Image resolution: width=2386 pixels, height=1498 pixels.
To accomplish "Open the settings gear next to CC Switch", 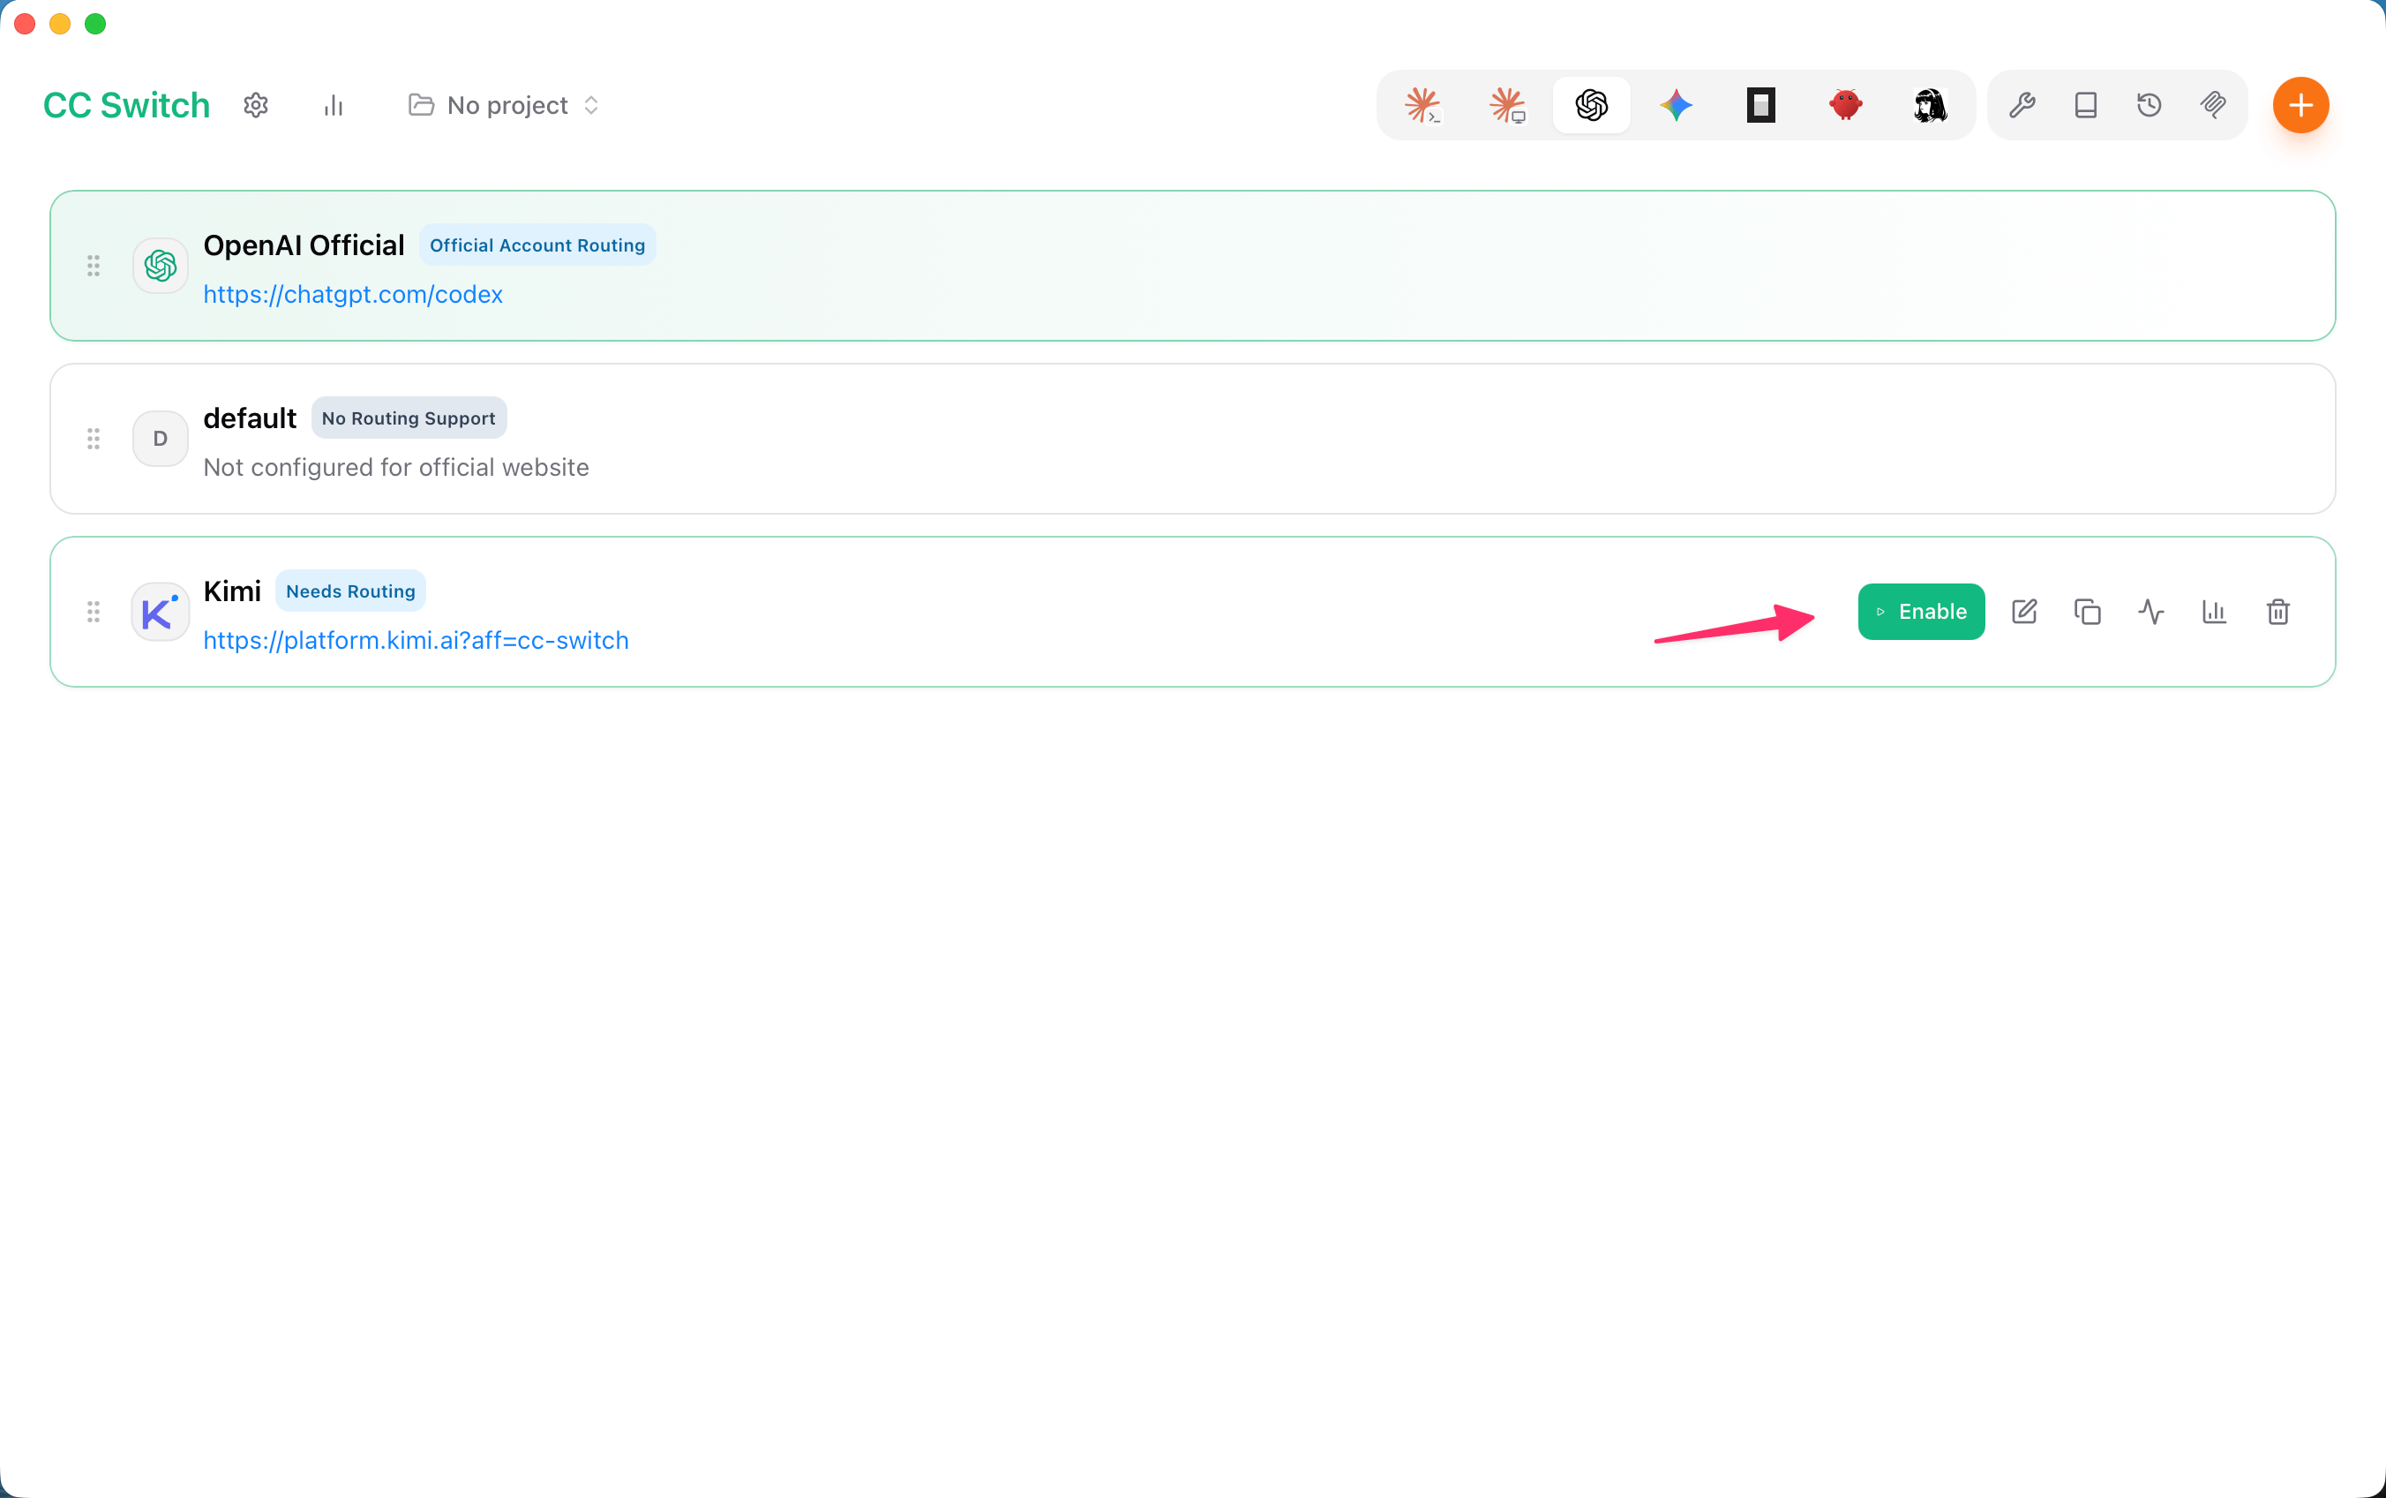I will [255, 105].
